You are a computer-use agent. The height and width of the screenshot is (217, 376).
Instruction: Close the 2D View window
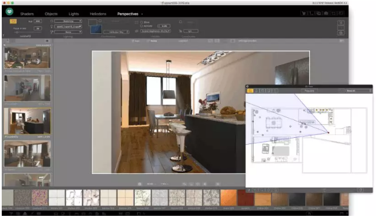pos(247,86)
